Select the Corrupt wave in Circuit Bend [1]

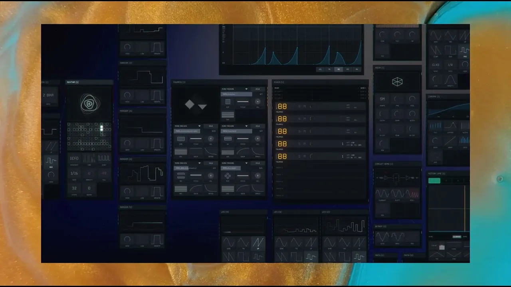click(382, 194)
